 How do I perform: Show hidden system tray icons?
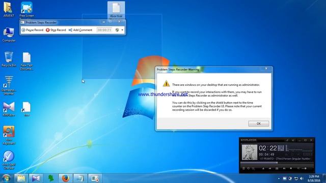[279, 178]
